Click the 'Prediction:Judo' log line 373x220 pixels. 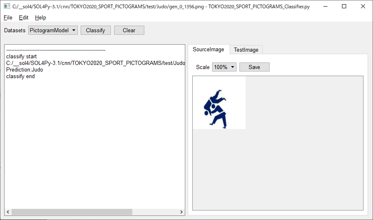[x=24, y=70]
